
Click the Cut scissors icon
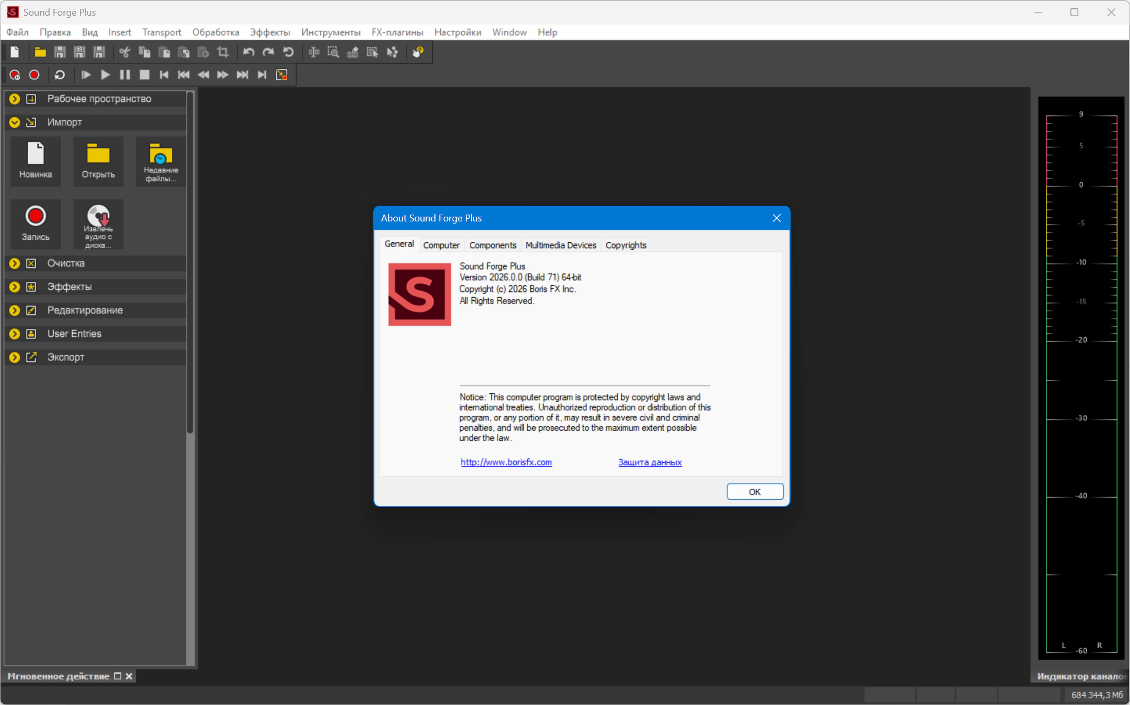[124, 52]
